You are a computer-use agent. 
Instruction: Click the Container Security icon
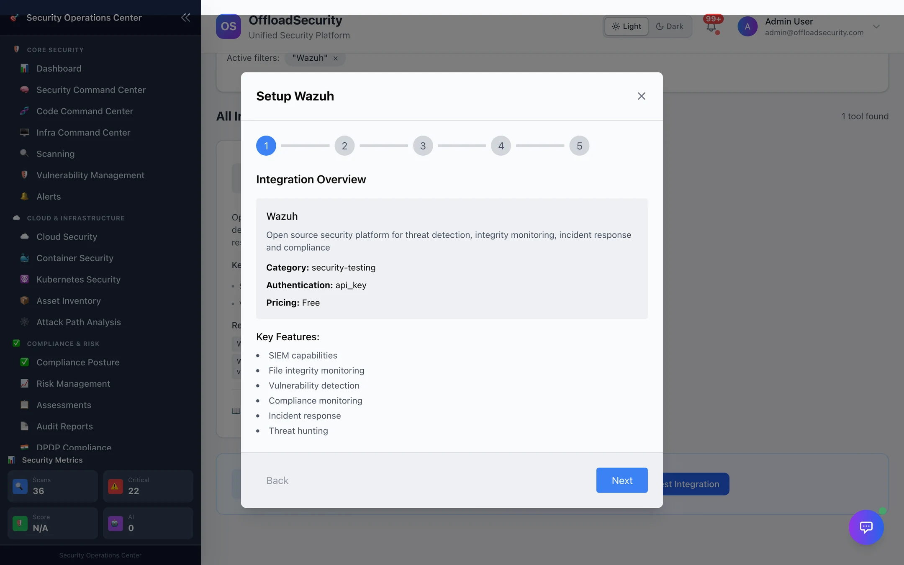tap(25, 258)
